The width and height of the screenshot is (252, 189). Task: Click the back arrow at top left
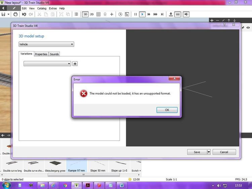[x=3, y=8]
